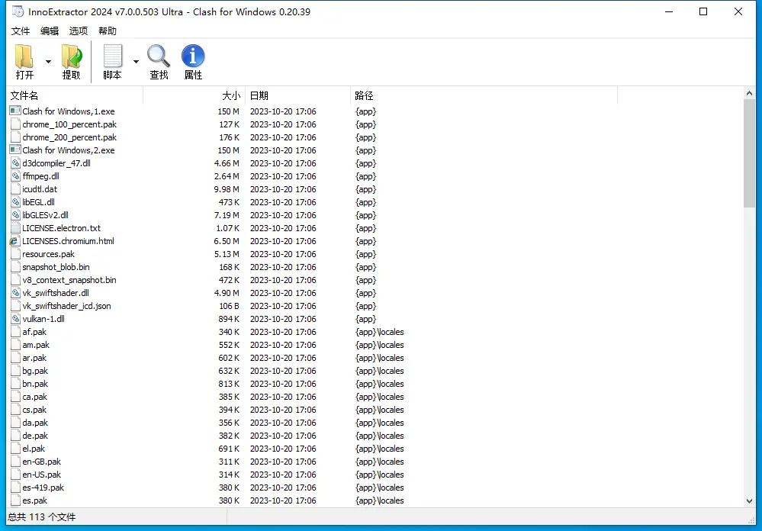Click the vertical scrollbar up arrow
The width and height of the screenshot is (762, 531).
coord(749,93)
